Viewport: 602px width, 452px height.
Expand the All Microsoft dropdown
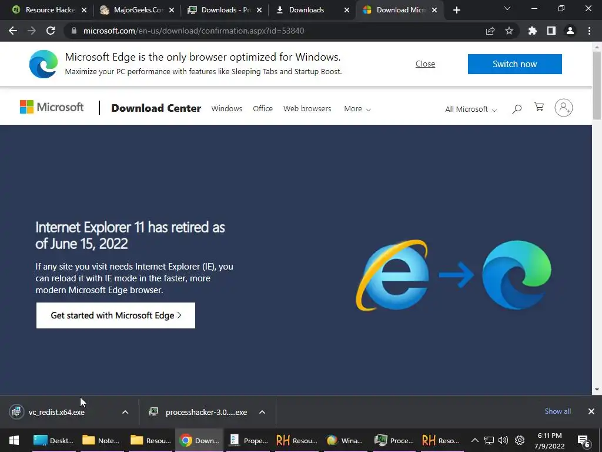(x=471, y=109)
